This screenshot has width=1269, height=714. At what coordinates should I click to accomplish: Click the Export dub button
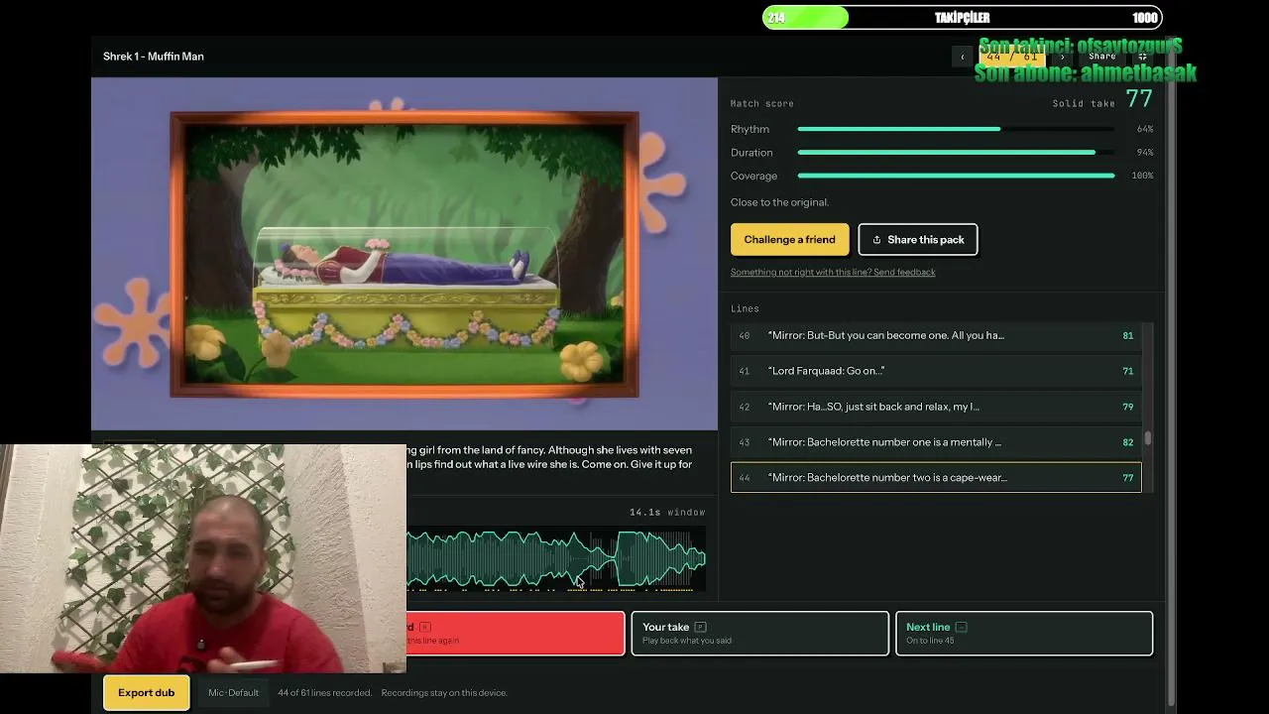146,692
